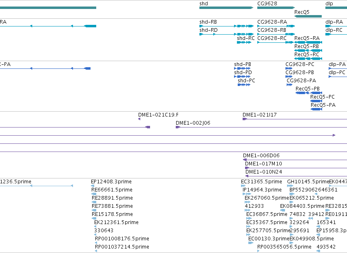The image size is (347, 253).
Task: Click the shd gene label
Action: (203, 4)
